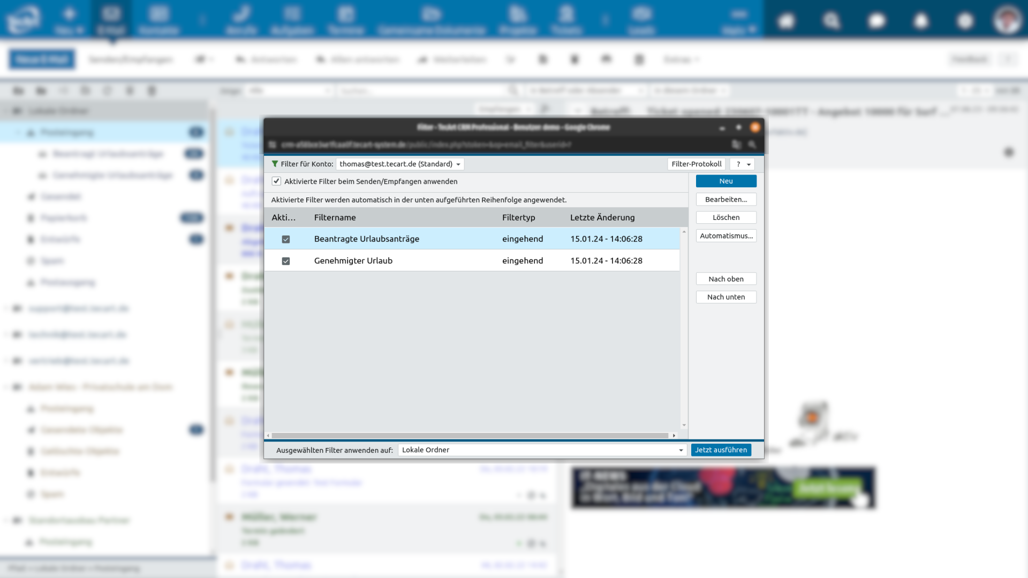Screen dimensions: 1028x578
Task: Click the settings gear in top bar
Action: [965, 21]
